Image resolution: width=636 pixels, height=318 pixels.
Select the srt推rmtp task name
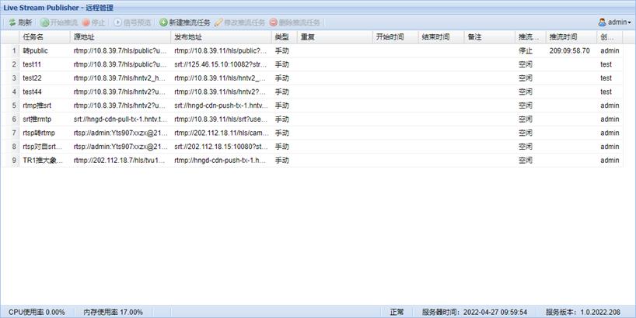[x=37, y=119]
